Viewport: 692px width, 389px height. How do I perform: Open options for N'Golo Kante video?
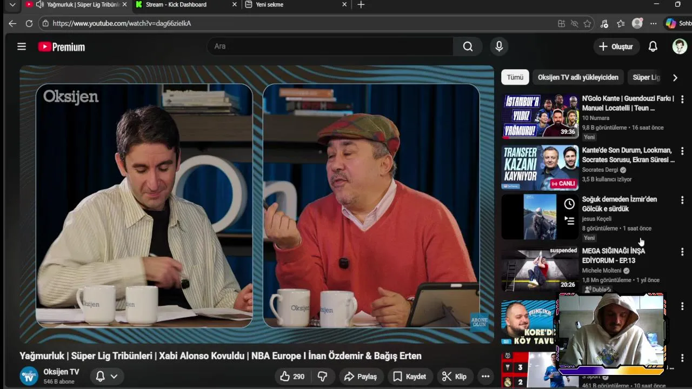pyautogui.click(x=682, y=99)
